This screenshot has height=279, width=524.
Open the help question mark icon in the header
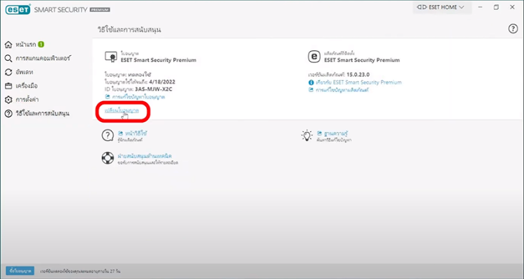[x=513, y=29]
